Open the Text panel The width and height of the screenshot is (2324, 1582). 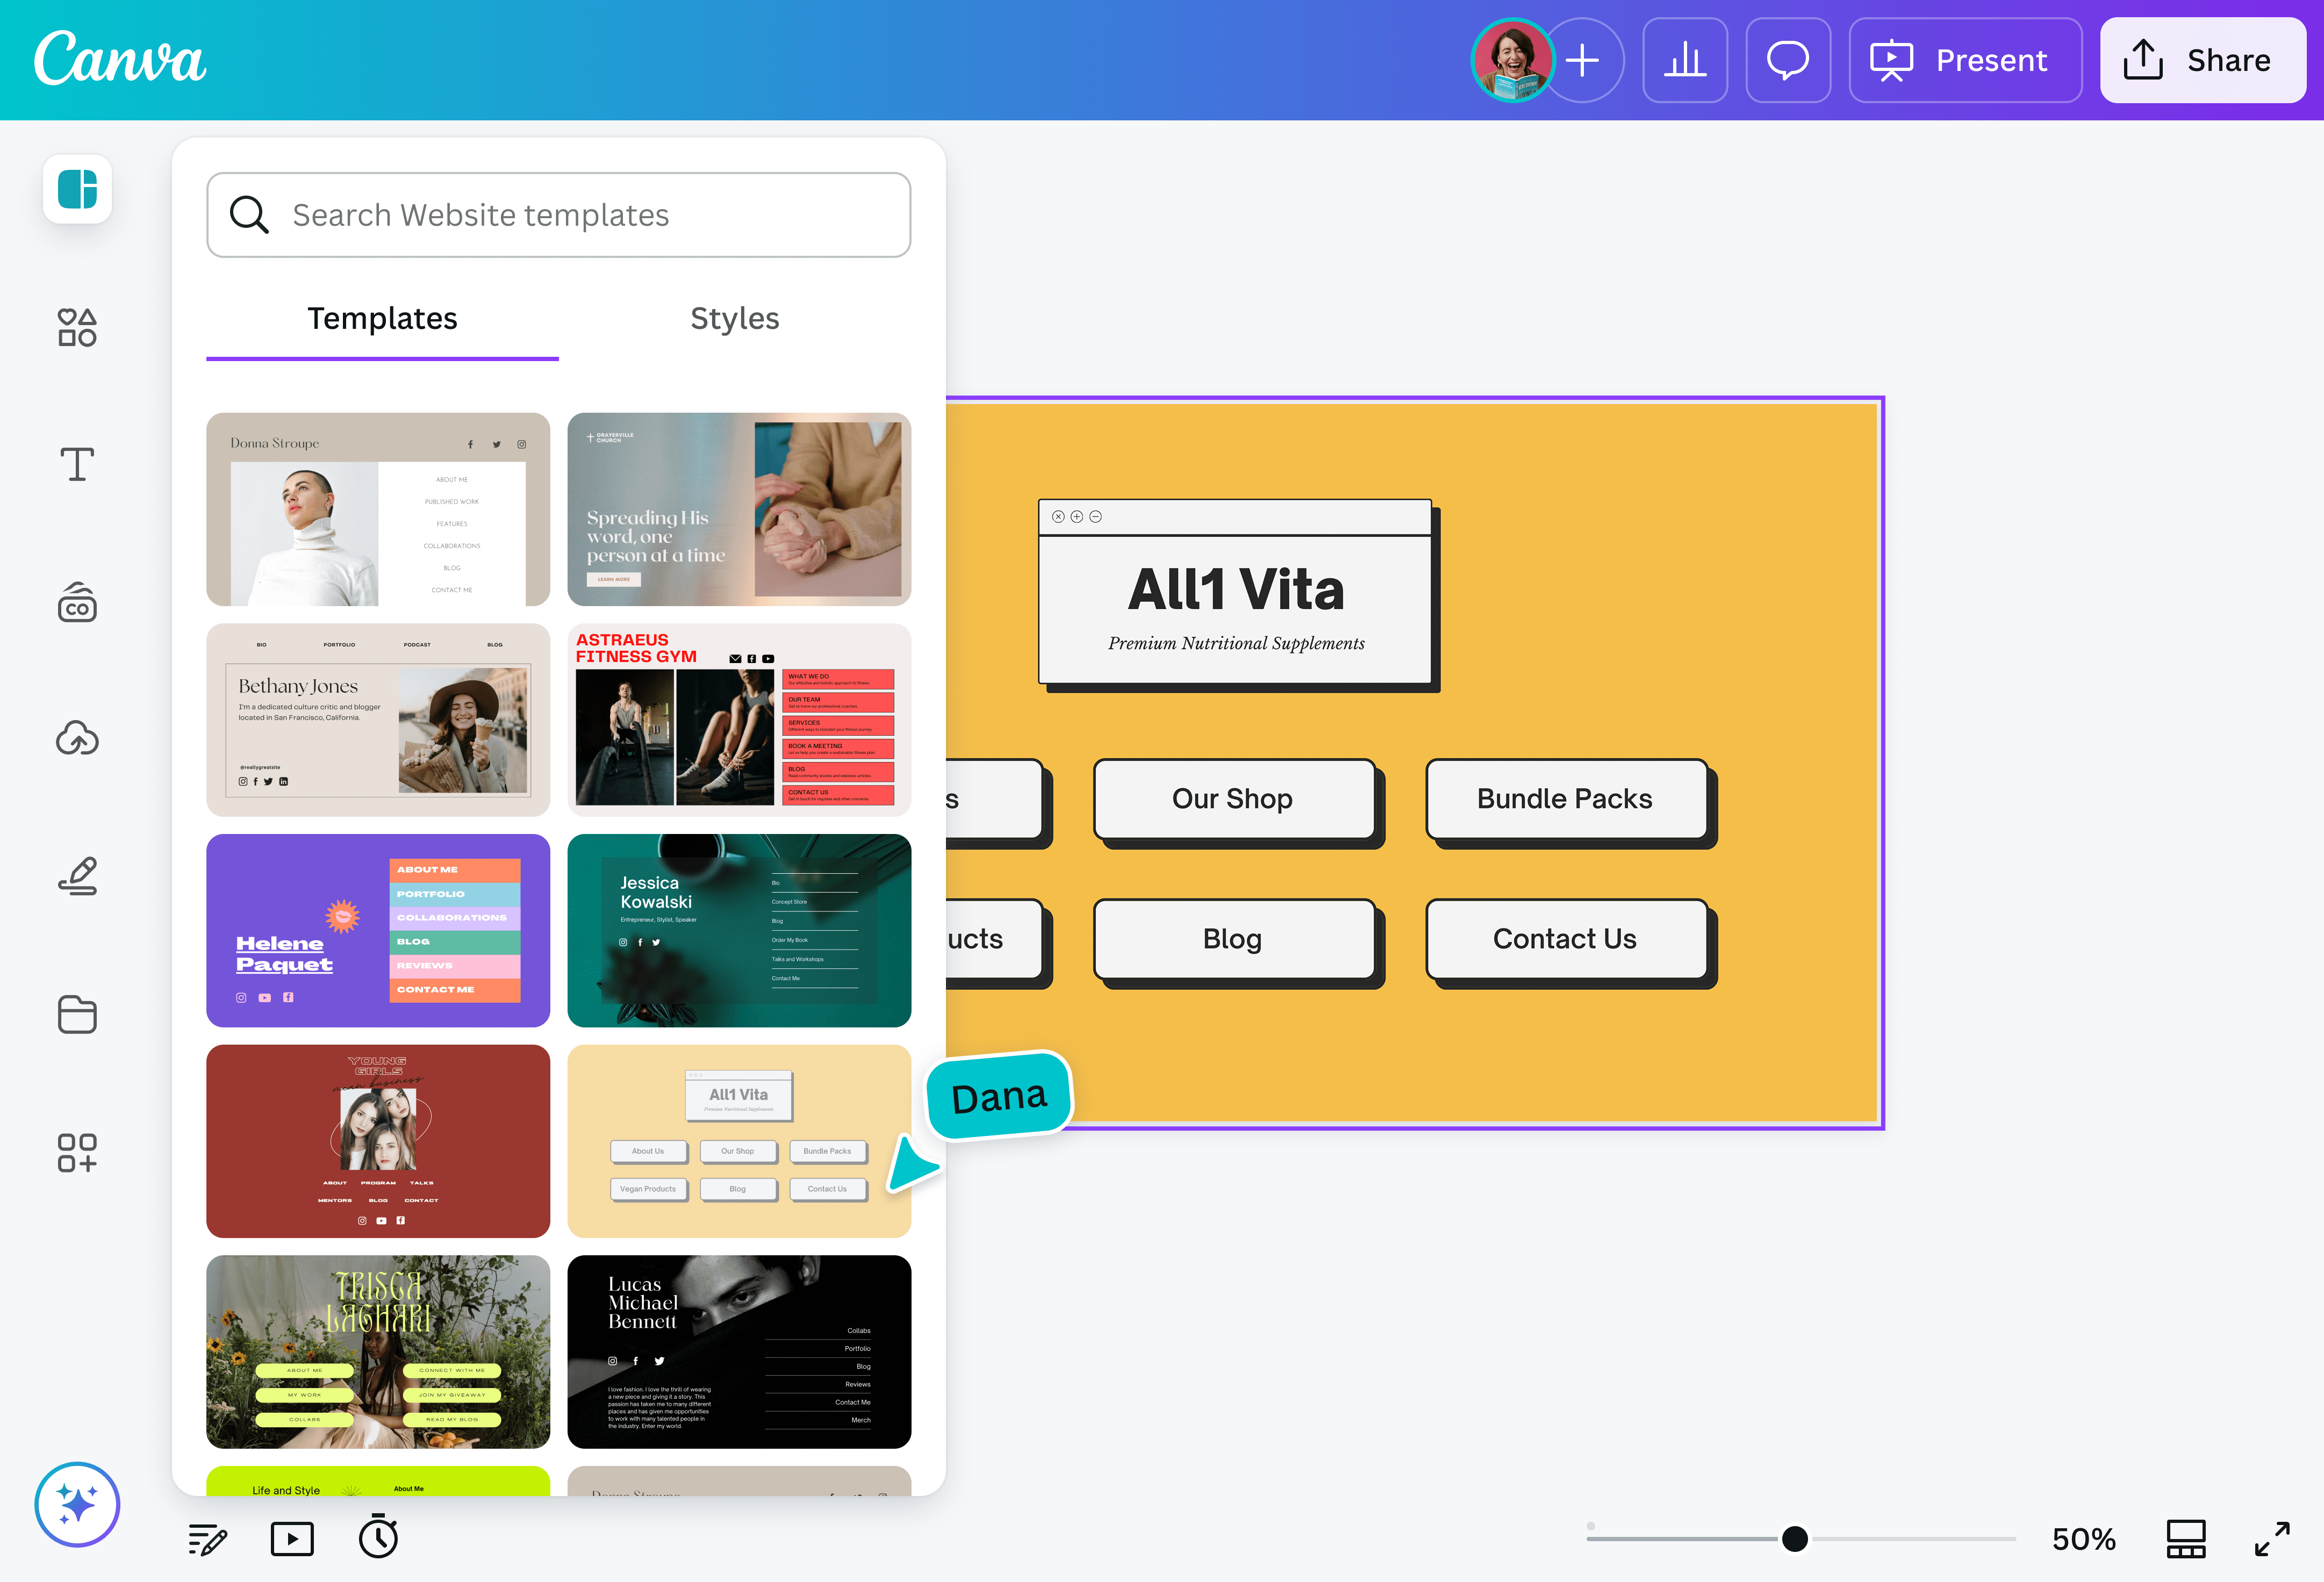point(77,463)
